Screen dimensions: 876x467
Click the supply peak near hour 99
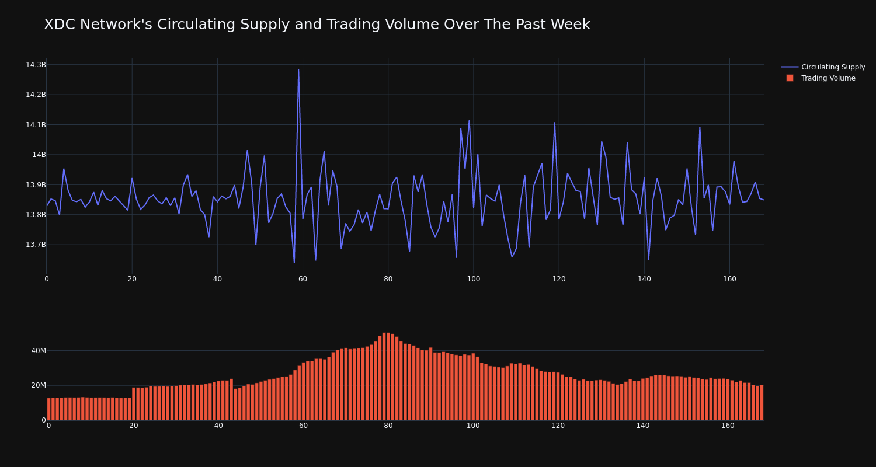pos(469,120)
